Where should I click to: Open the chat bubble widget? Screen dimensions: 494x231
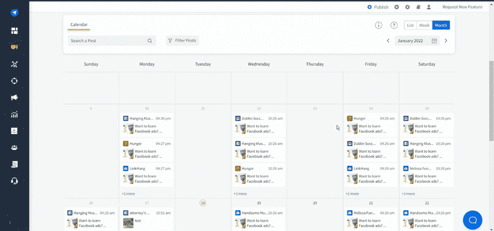pos(472,220)
